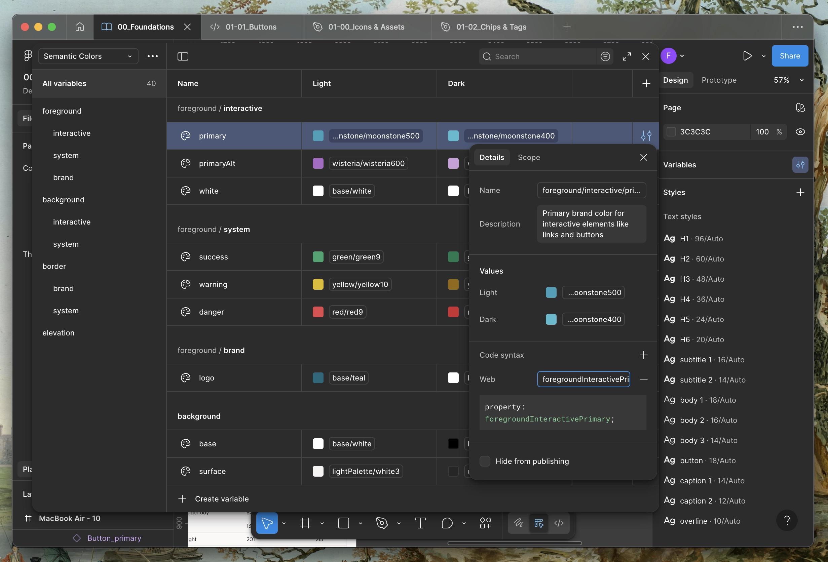The image size is (828, 562).
Task: Click the filter icon beside Search
Action: click(605, 56)
